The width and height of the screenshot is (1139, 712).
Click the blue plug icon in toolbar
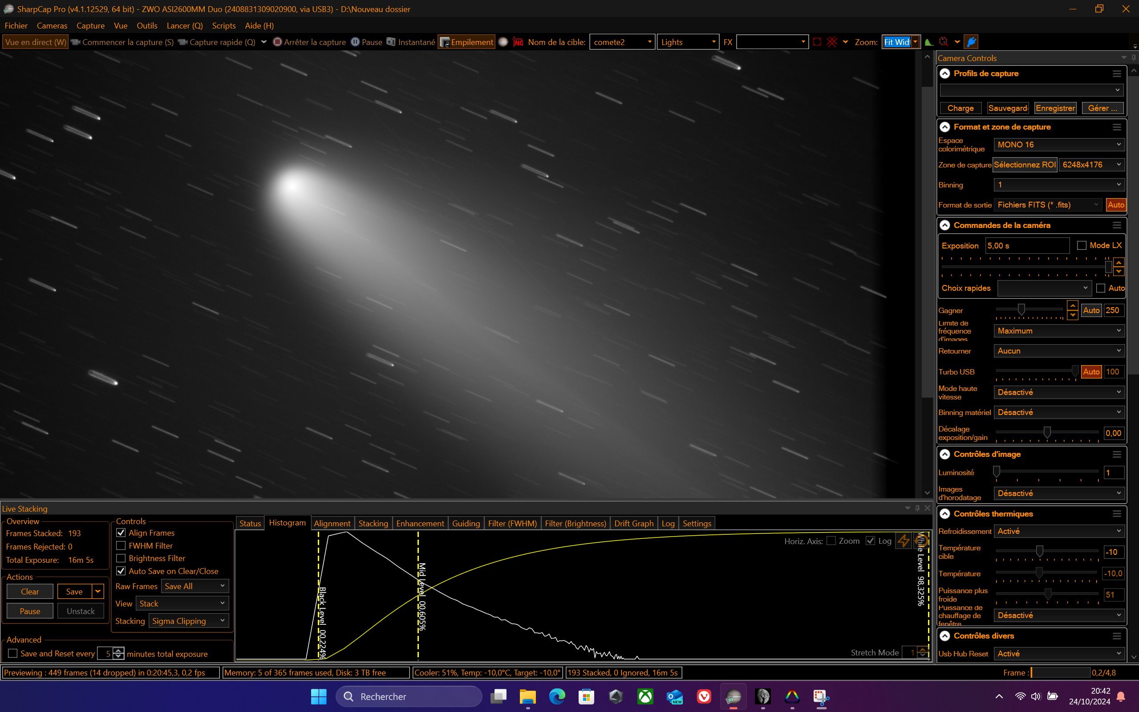pyautogui.click(x=971, y=42)
